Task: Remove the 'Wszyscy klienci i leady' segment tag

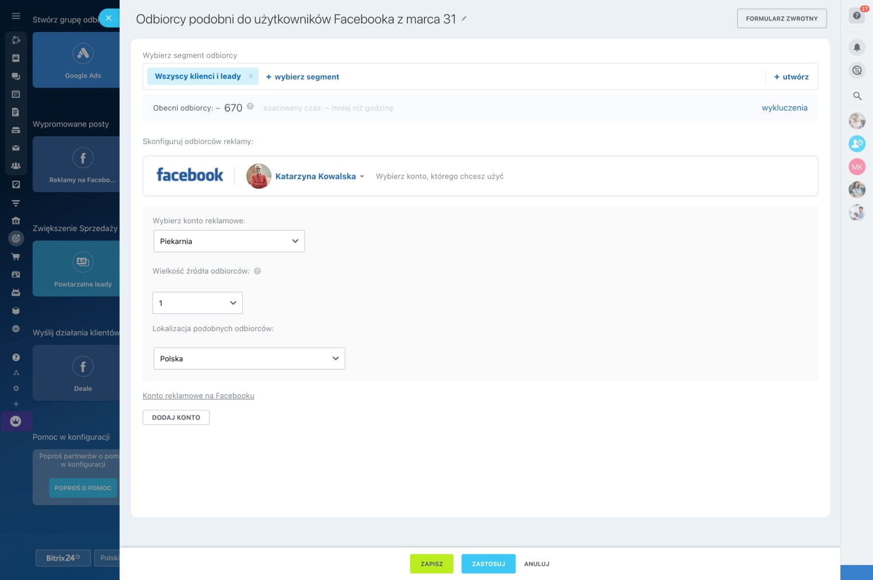Action: tap(251, 76)
